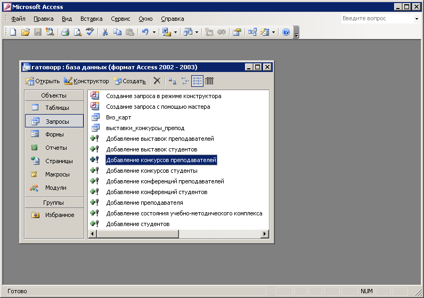
Task: Click the Print toolbar icon
Action: coord(65,32)
